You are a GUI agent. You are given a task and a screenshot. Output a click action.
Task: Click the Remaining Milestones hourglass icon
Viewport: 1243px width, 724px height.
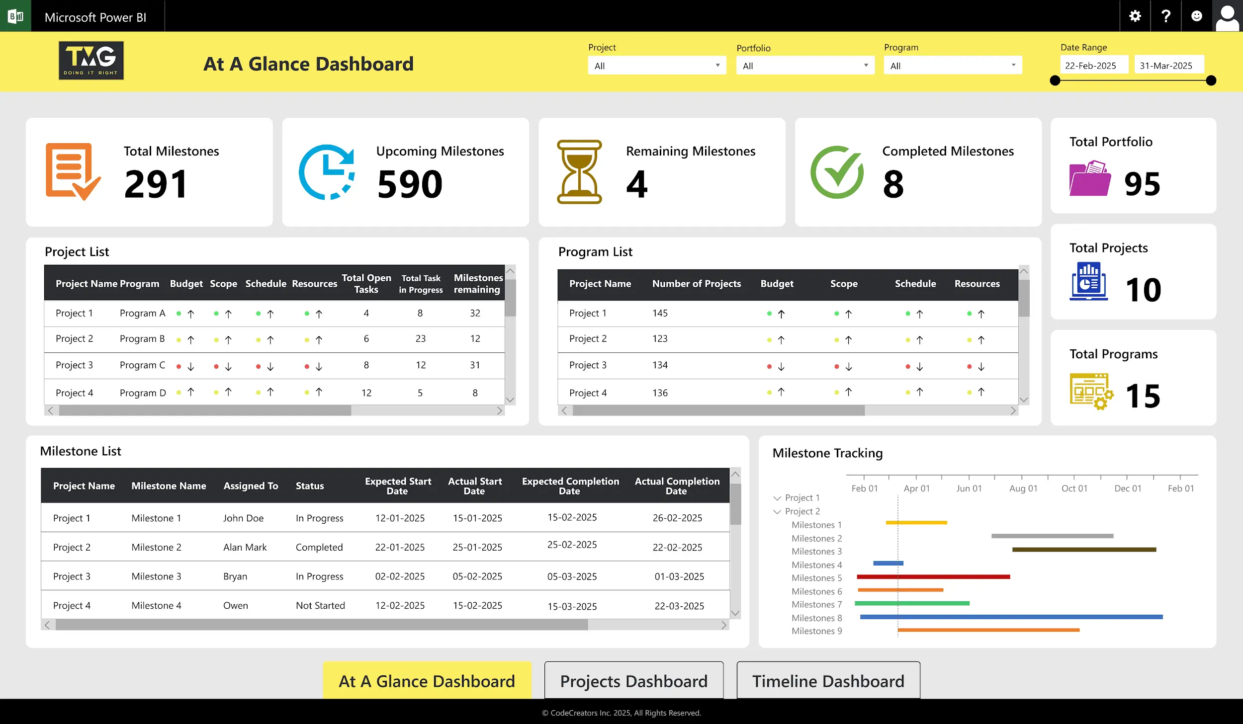point(579,172)
